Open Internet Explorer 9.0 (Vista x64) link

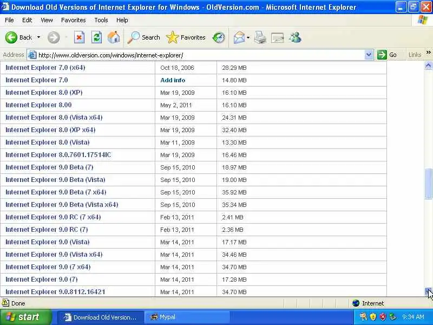(x=54, y=254)
